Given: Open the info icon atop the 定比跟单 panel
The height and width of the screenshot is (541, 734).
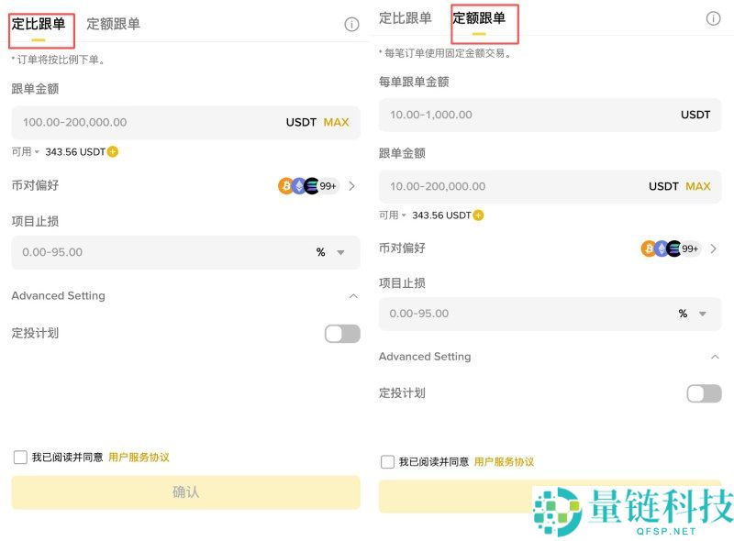Looking at the screenshot, I should (351, 25).
